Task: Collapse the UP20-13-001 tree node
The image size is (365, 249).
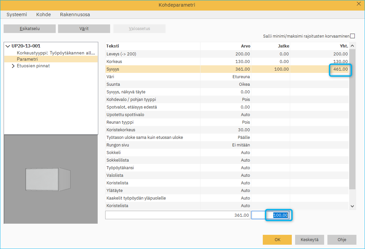Action: click(x=8, y=46)
